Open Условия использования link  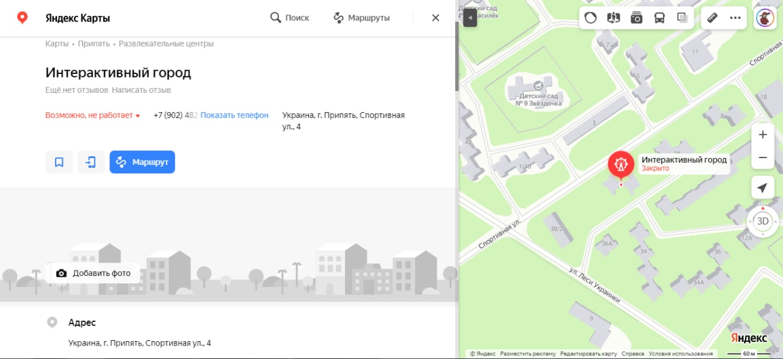click(x=681, y=354)
